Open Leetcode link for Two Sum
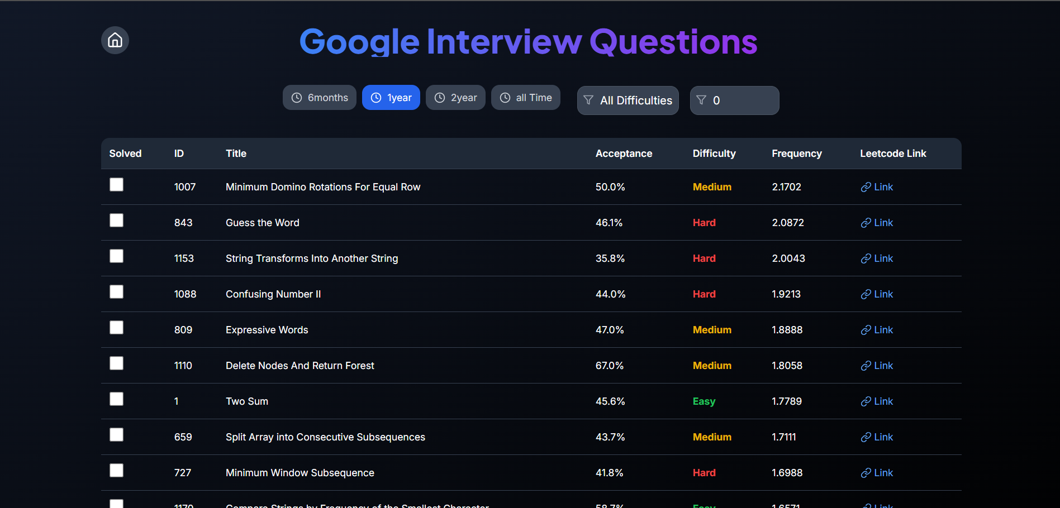1060x508 pixels. tap(877, 401)
